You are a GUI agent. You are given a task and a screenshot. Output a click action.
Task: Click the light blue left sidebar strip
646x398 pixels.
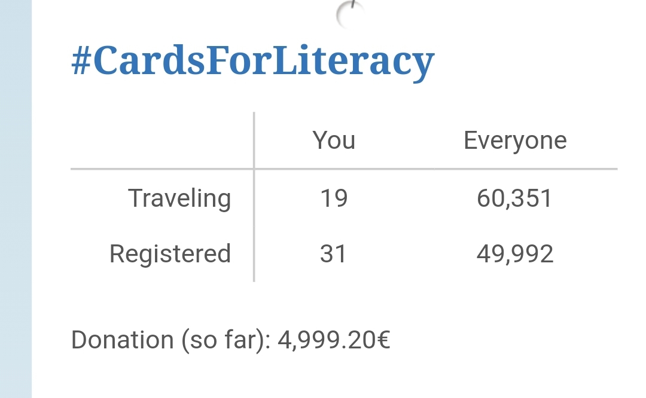[x=16, y=199]
